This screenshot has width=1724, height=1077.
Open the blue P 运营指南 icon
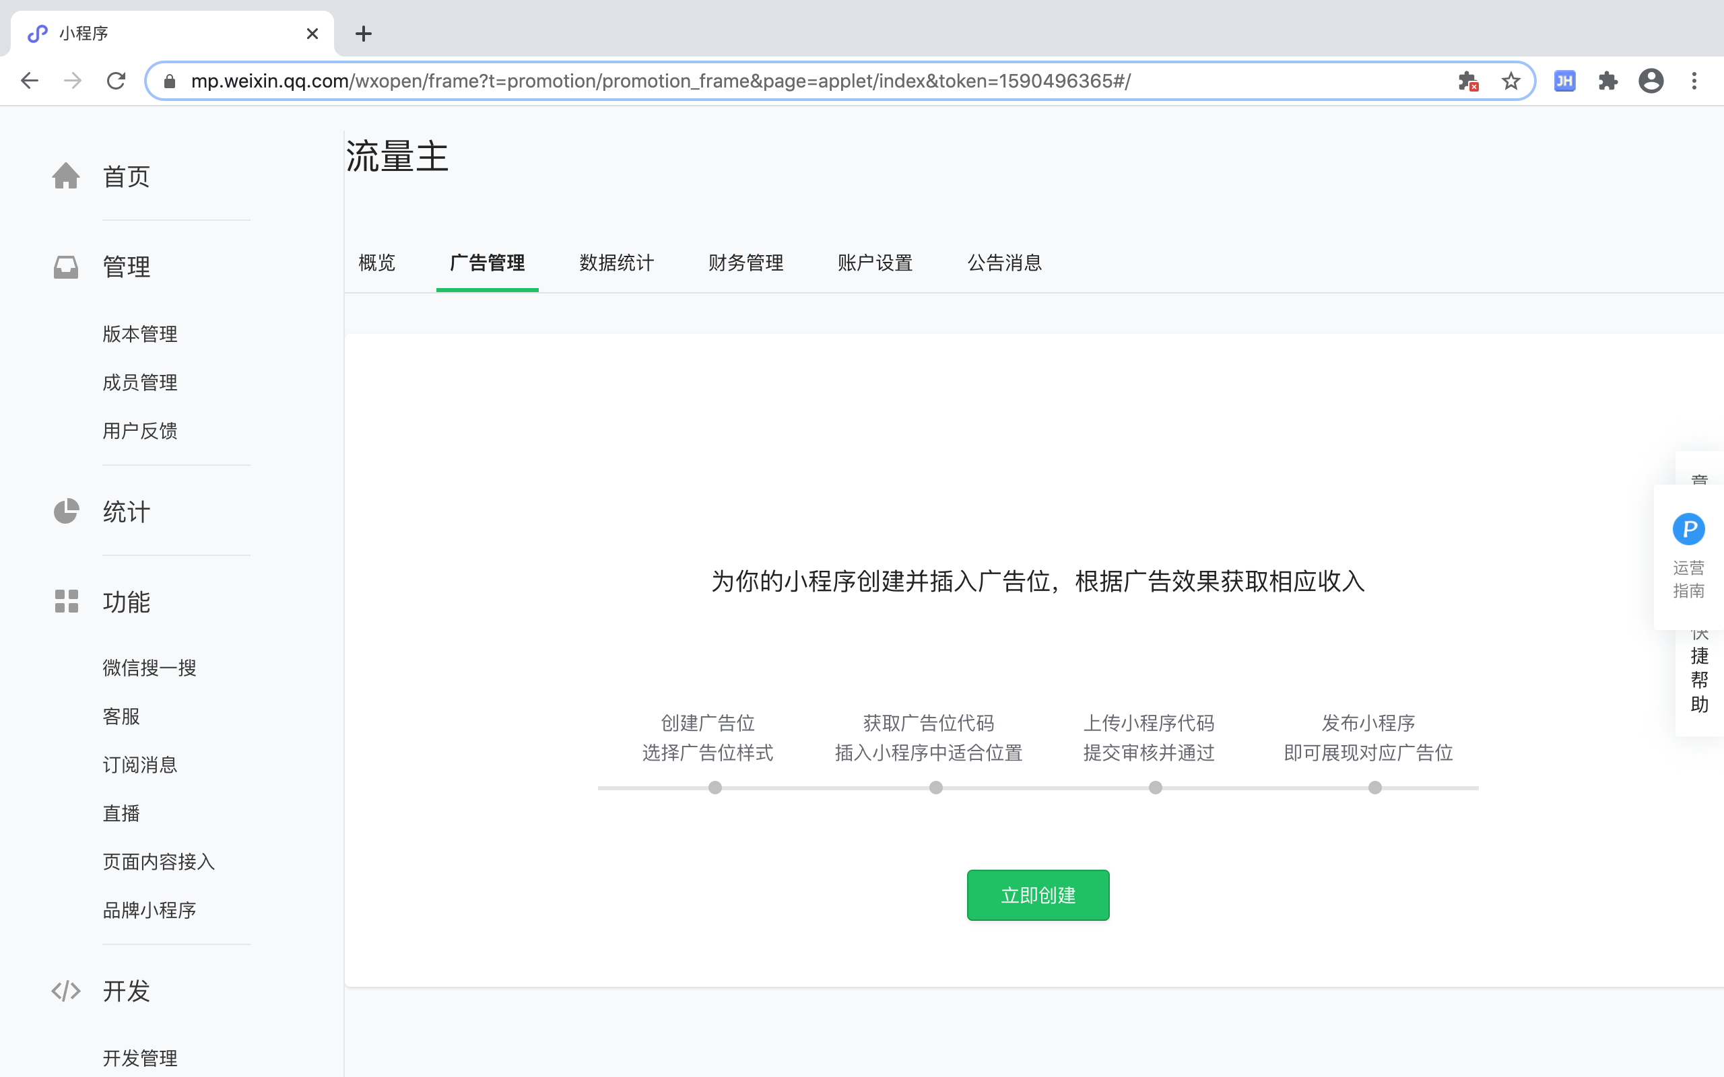(x=1688, y=529)
